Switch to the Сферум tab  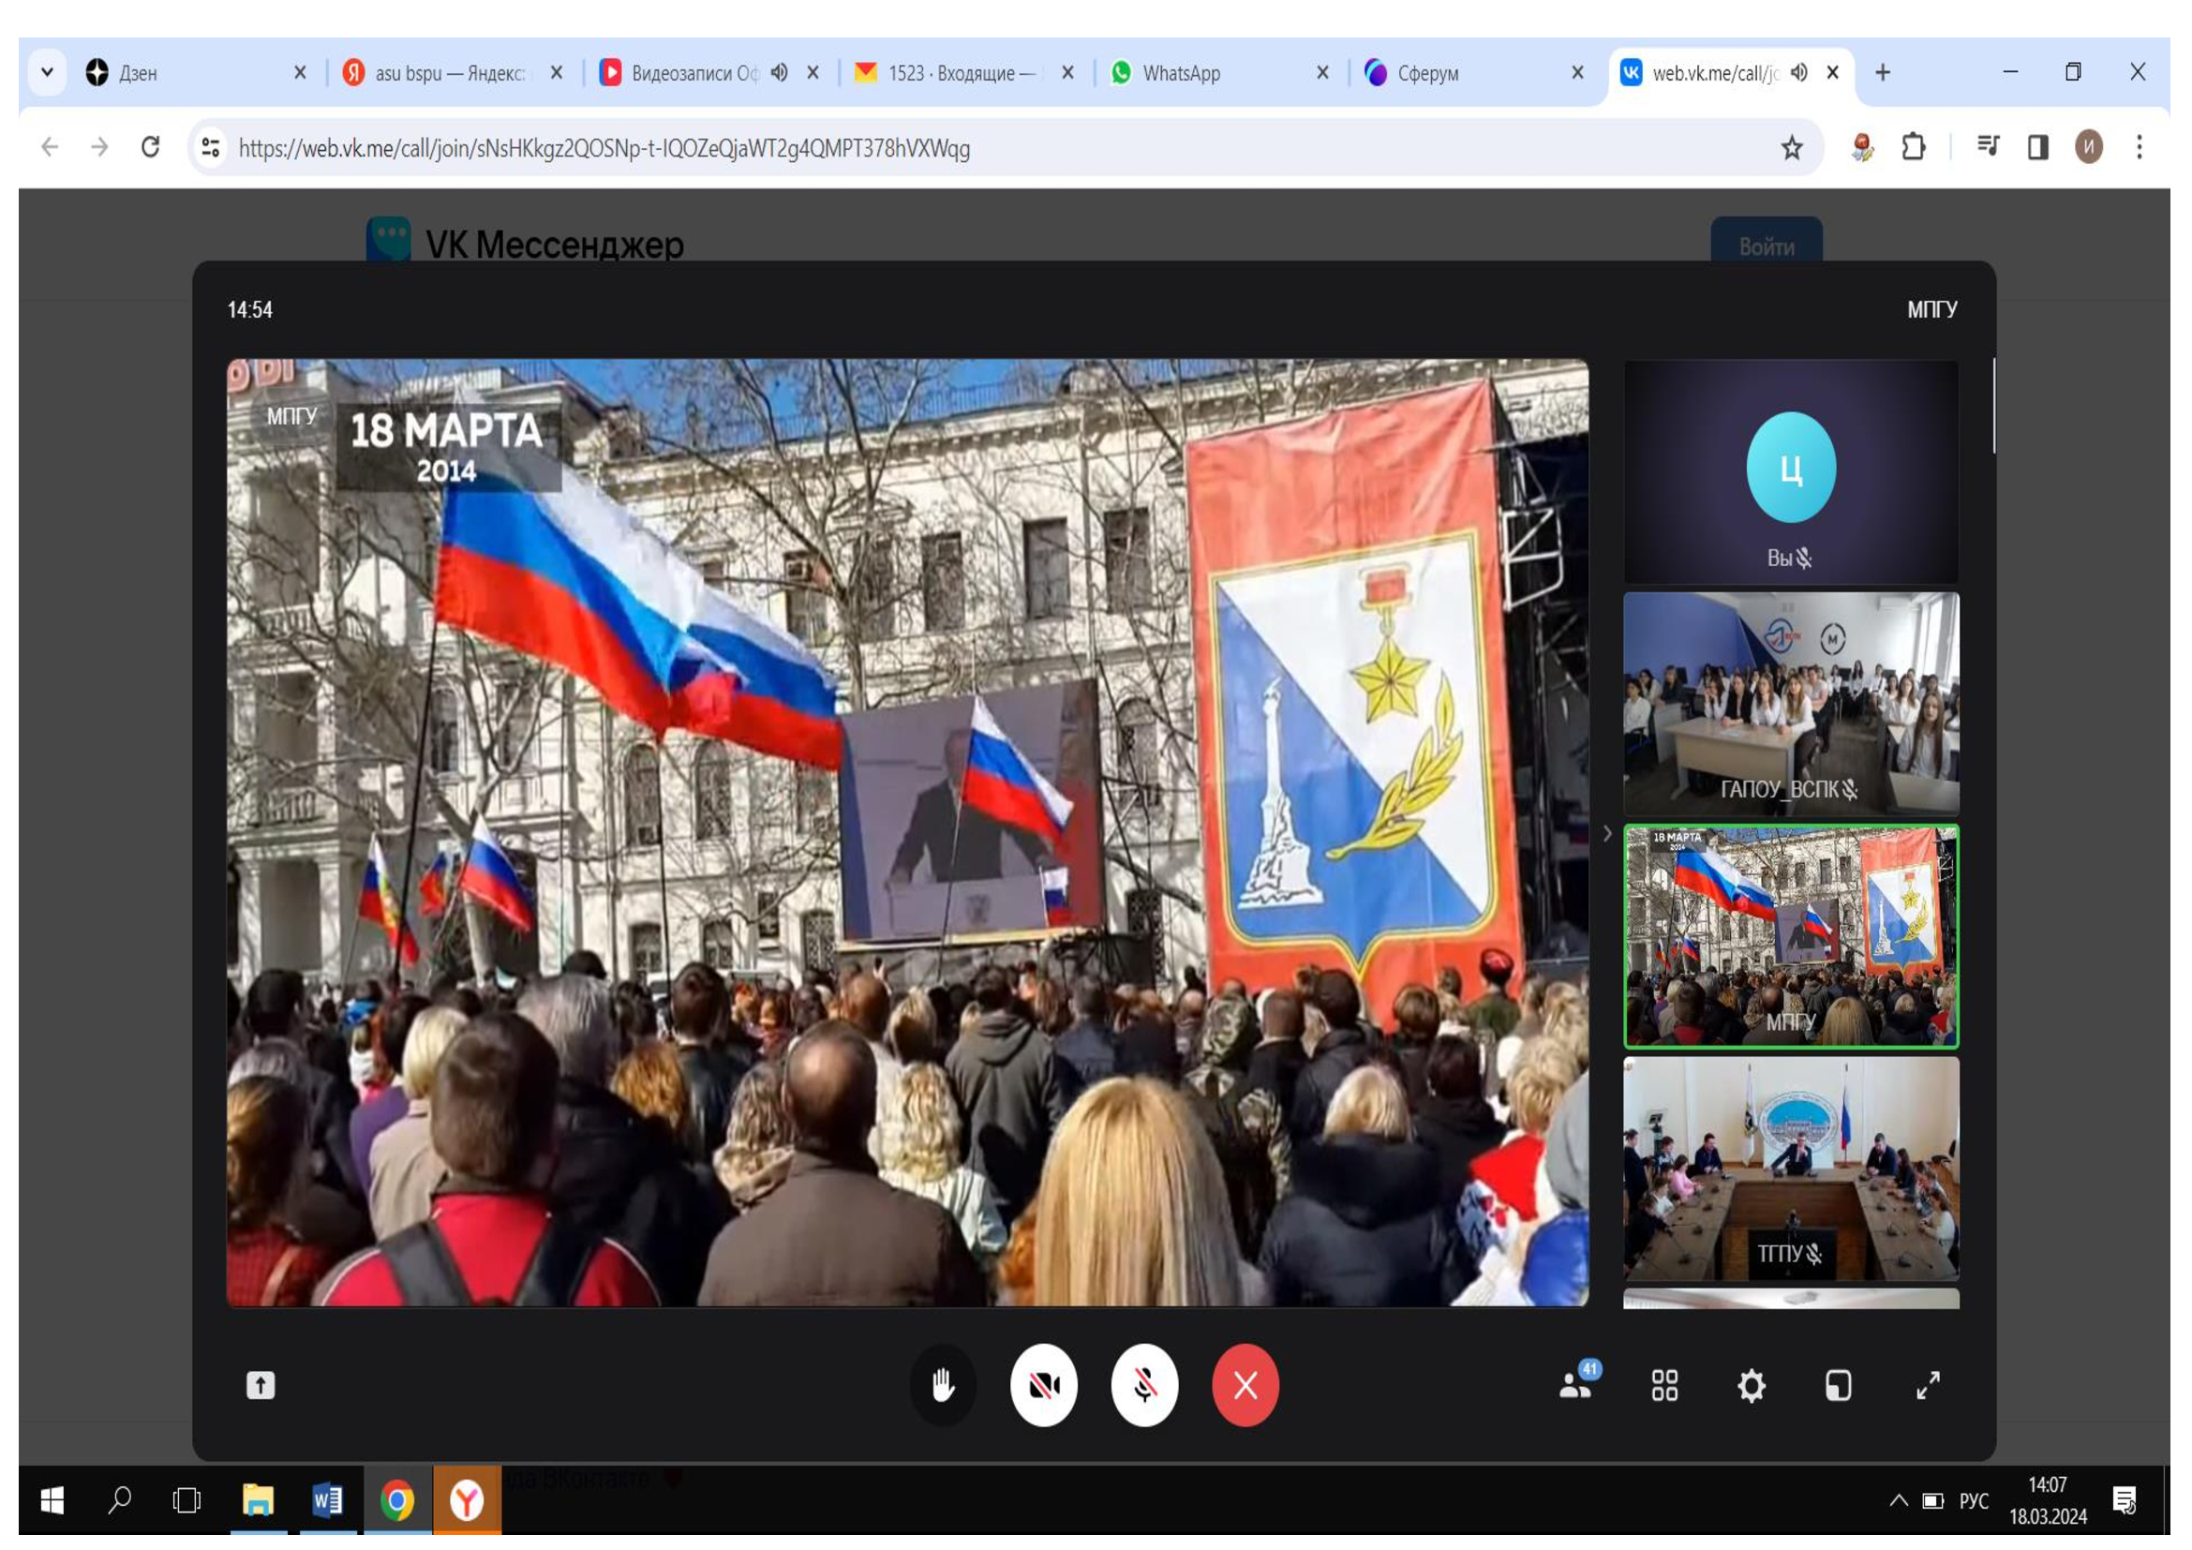pos(1427,72)
